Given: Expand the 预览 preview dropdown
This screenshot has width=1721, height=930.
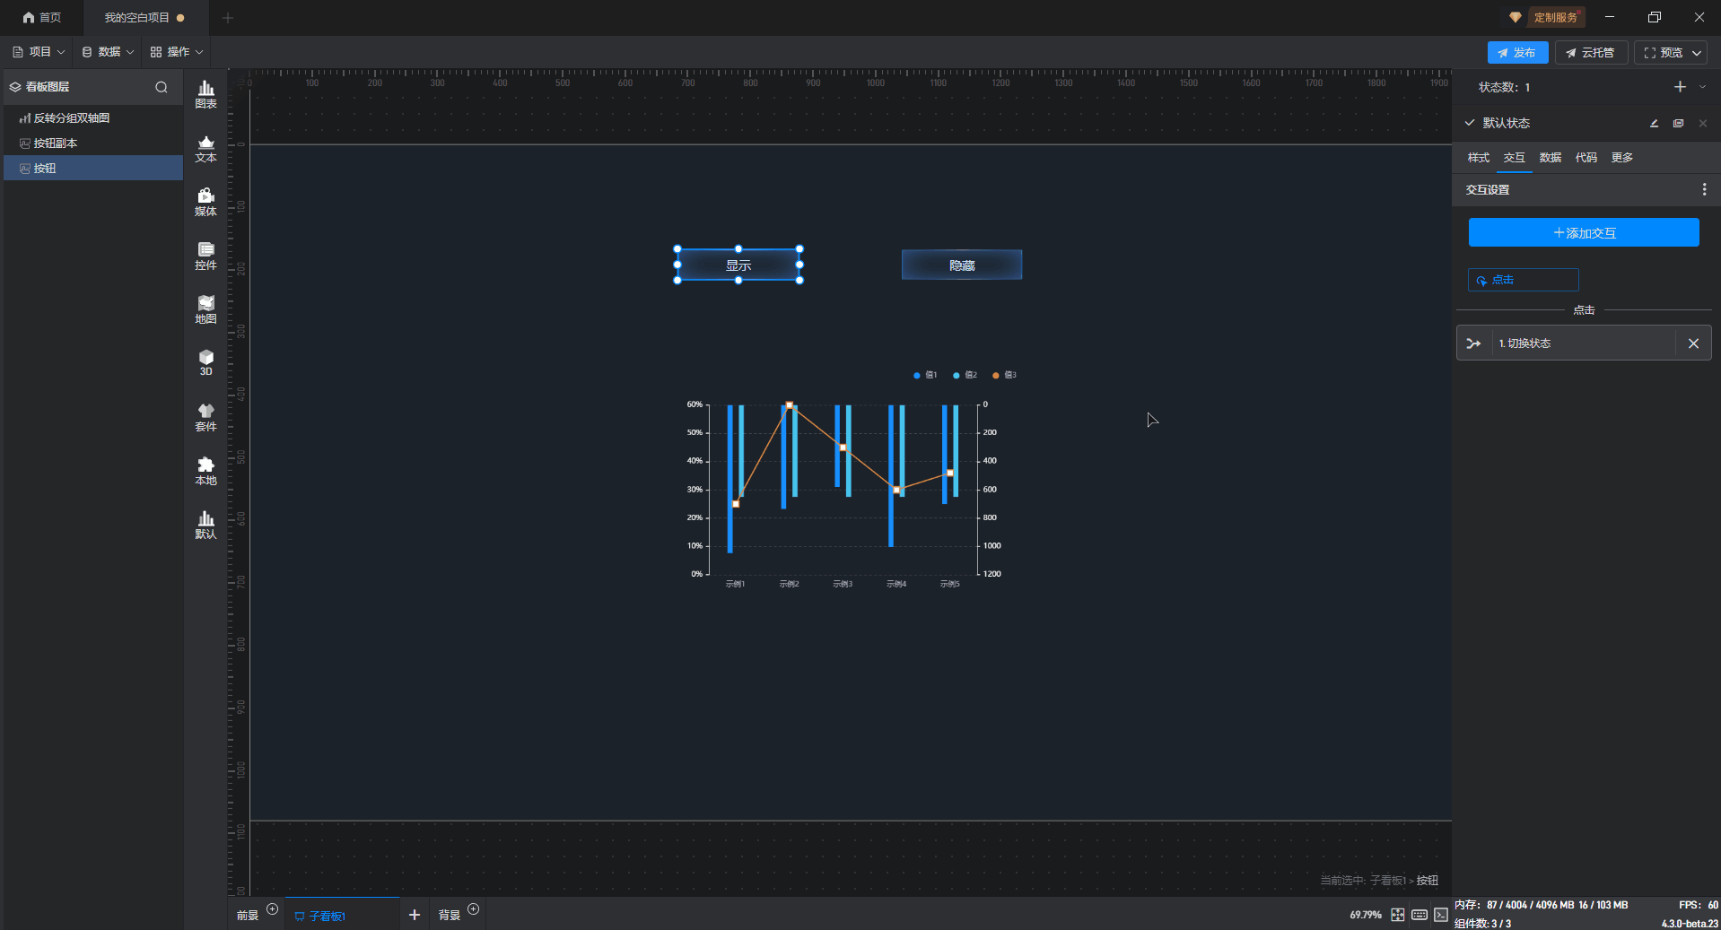Looking at the screenshot, I should [x=1697, y=53].
